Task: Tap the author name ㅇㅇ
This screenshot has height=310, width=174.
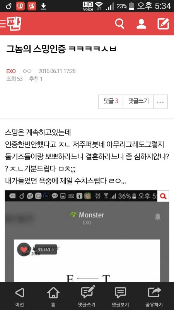Action: [27, 71]
